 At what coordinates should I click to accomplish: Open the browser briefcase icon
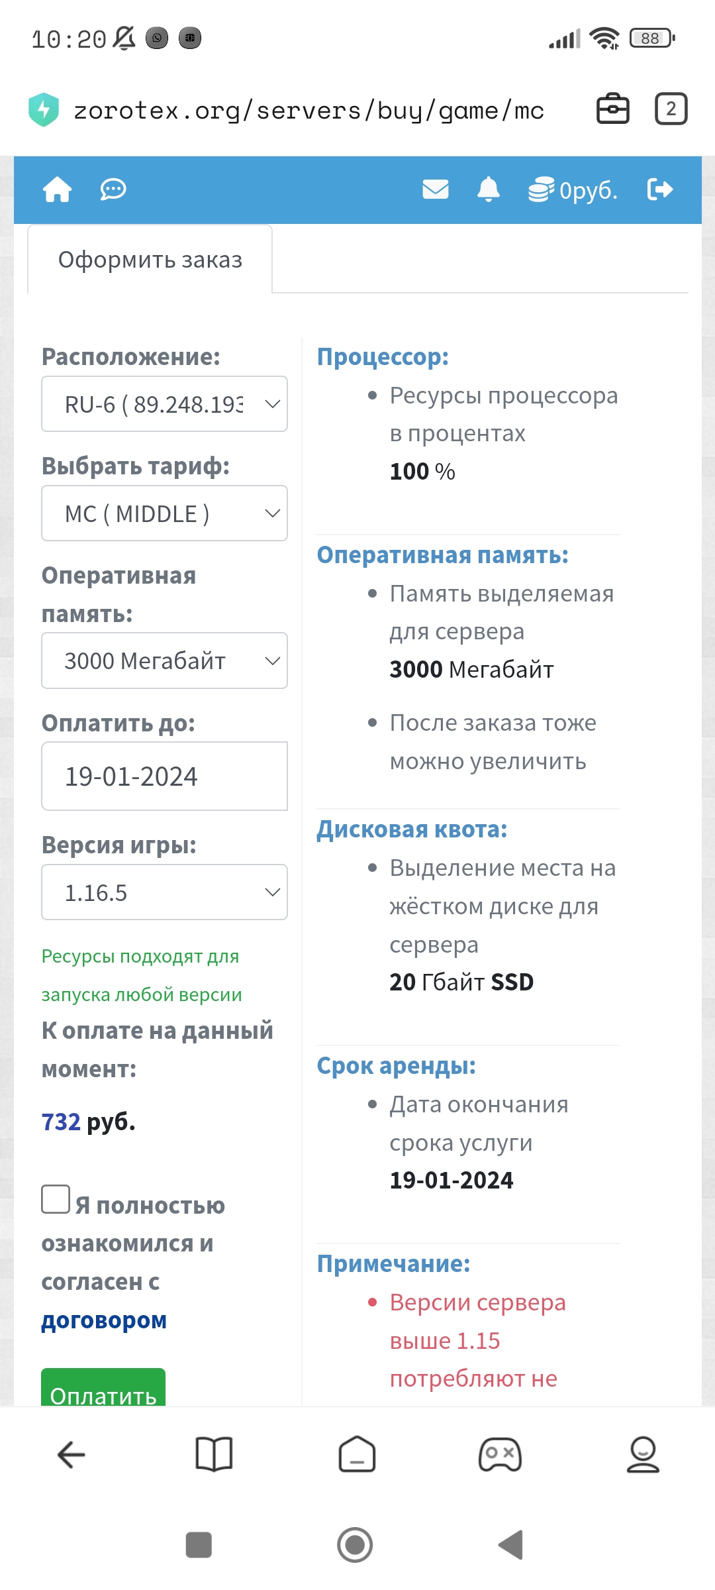(x=613, y=109)
